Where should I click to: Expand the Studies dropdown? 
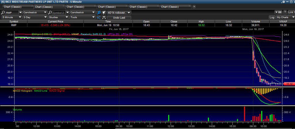pyautogui.click(x=58, y=17)
